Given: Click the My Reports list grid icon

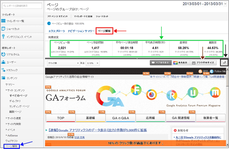Looking at the screenshot, I should (3, 21).
